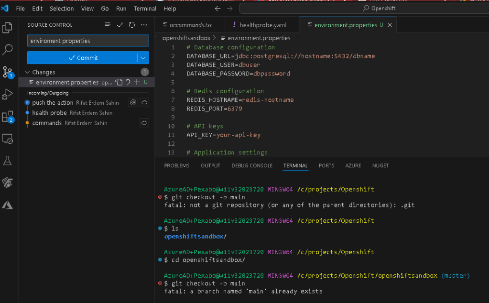Open Source Control more actions ellipsis
Viewport: 489px width, 303px height.
pos(144,25)
